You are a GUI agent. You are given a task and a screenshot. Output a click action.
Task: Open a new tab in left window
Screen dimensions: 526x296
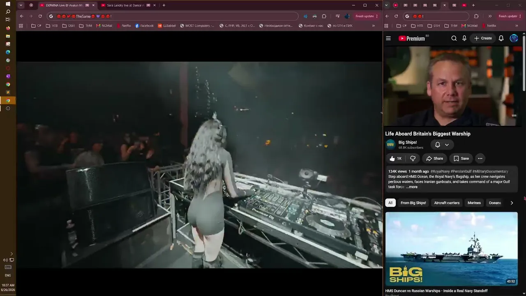[x=164, y=5]
